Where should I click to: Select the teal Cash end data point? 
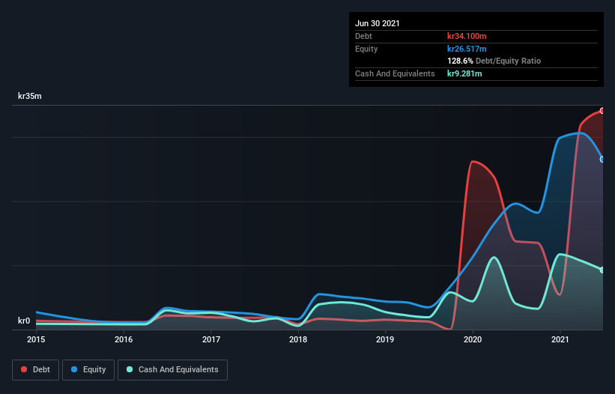click(x=602, y=270)
